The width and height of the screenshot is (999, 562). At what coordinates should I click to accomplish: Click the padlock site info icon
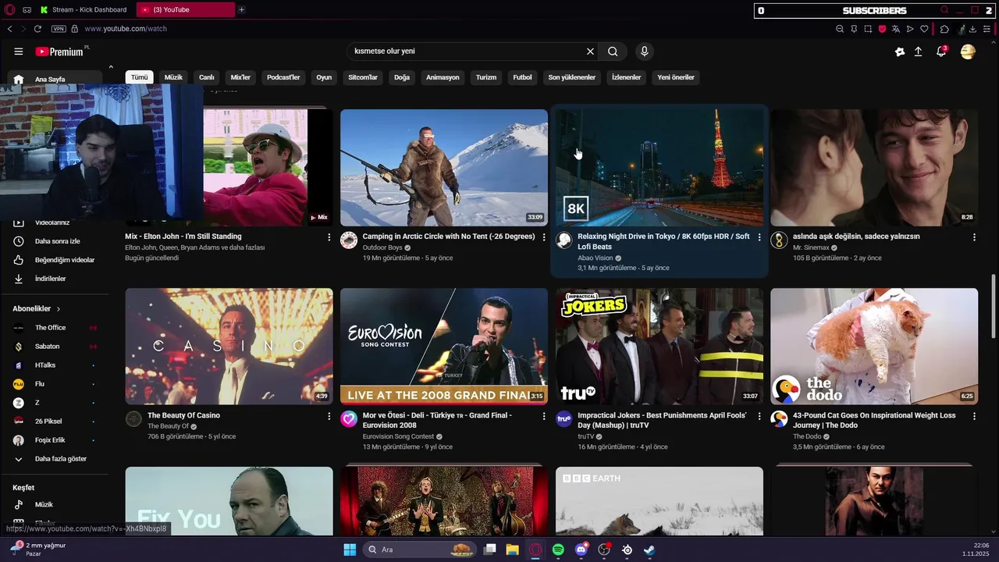tap(75, 29)
